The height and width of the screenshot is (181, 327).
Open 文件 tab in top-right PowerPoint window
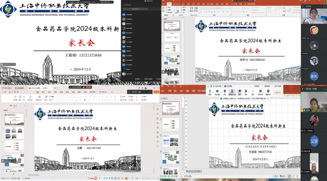(163, 4)
